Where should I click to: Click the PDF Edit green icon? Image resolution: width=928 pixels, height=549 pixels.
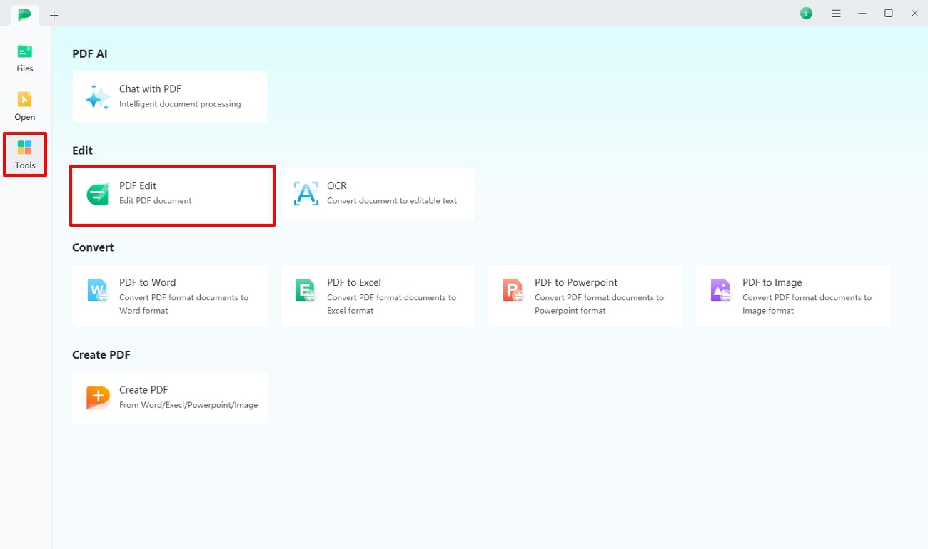98,193
